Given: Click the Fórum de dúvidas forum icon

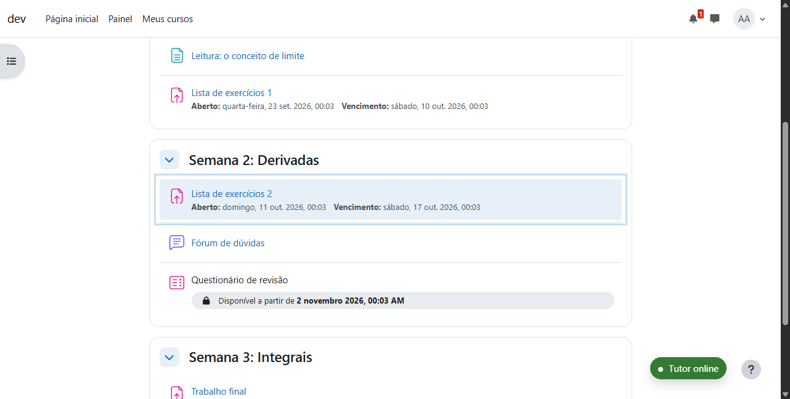Looking at the screenshot, I should (x=177, y=243).
